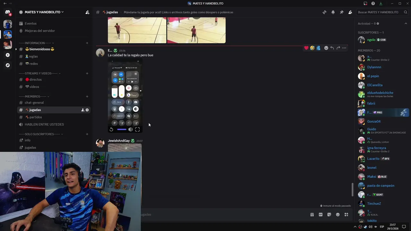
Task: Click the green download update icon
Action: click(x=381, y=4)
